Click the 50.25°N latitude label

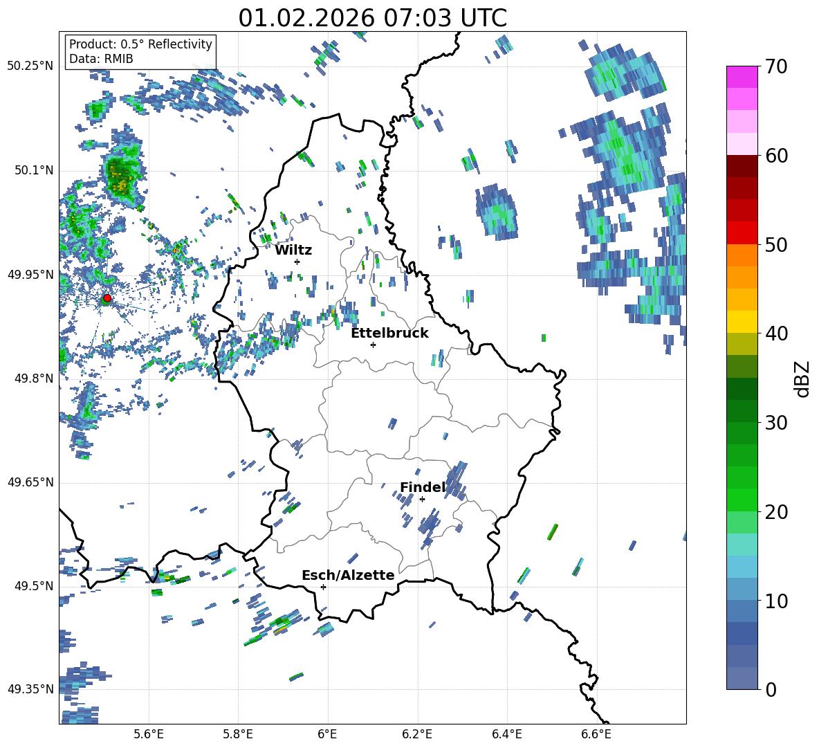point(30,66)
